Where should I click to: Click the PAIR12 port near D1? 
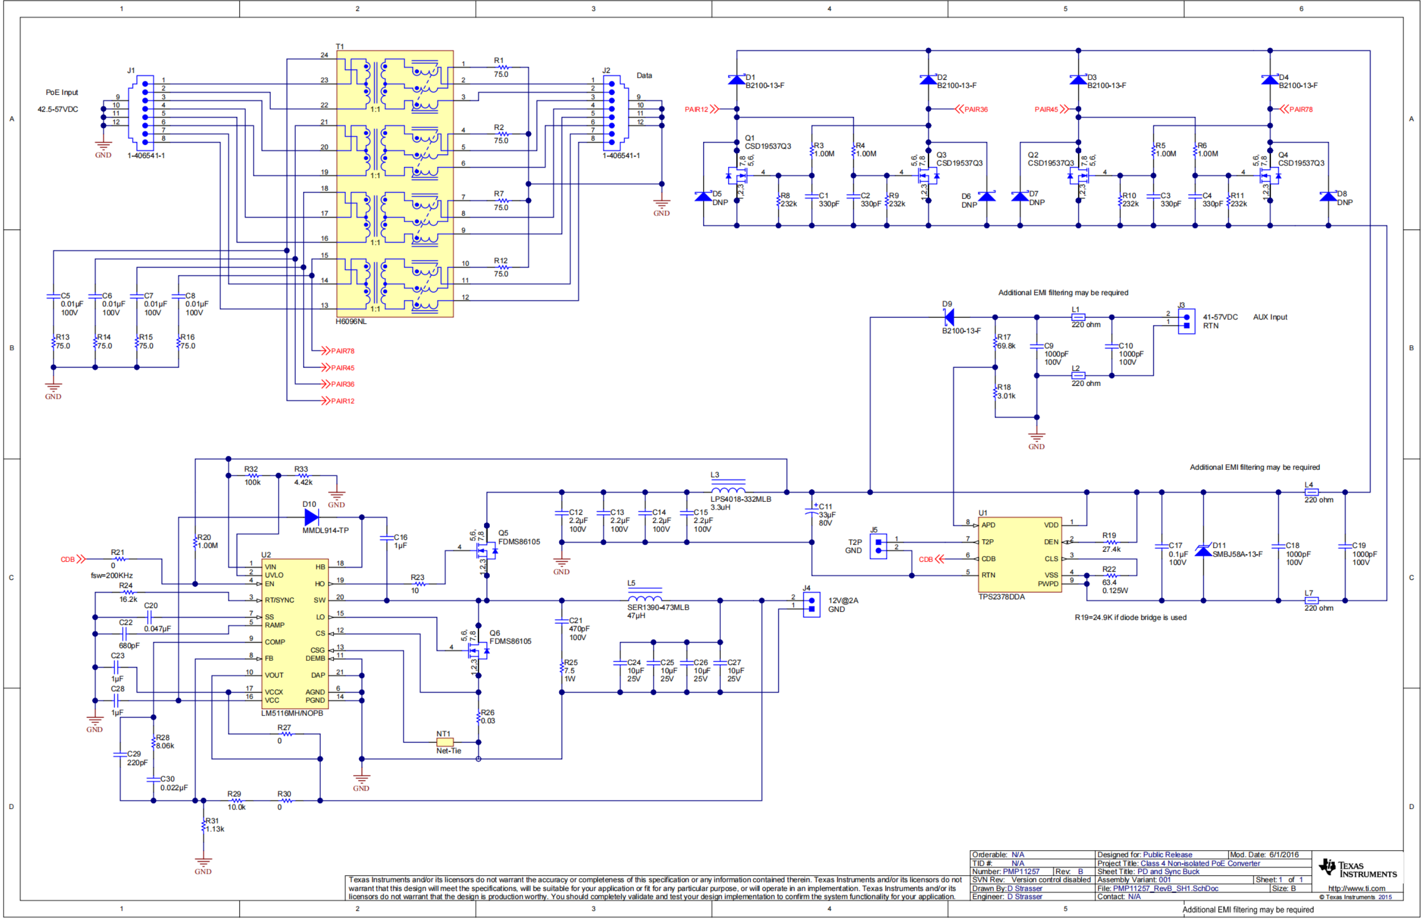tap(702, 110)
